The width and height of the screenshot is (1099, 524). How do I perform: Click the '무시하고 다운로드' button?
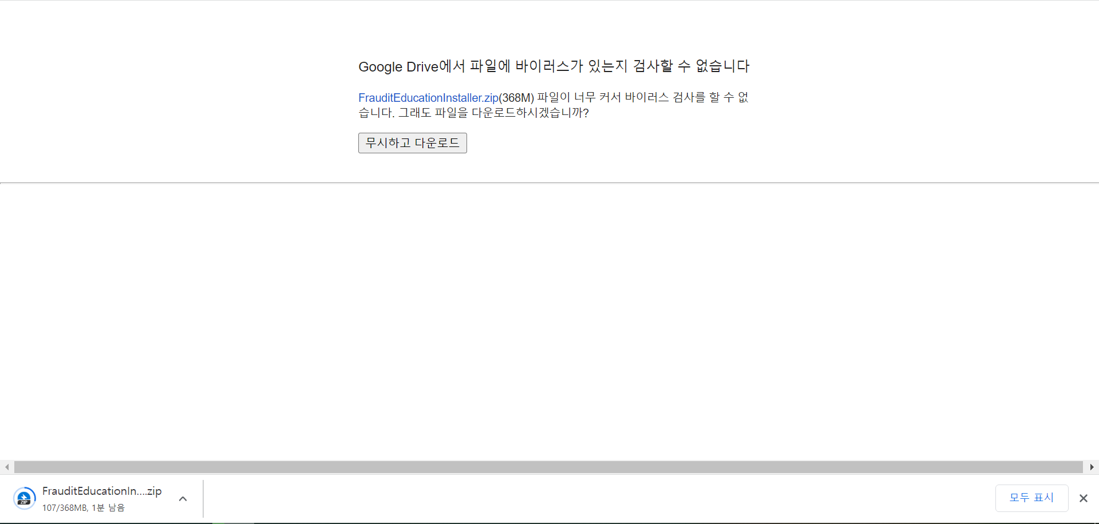coord(412,143)
